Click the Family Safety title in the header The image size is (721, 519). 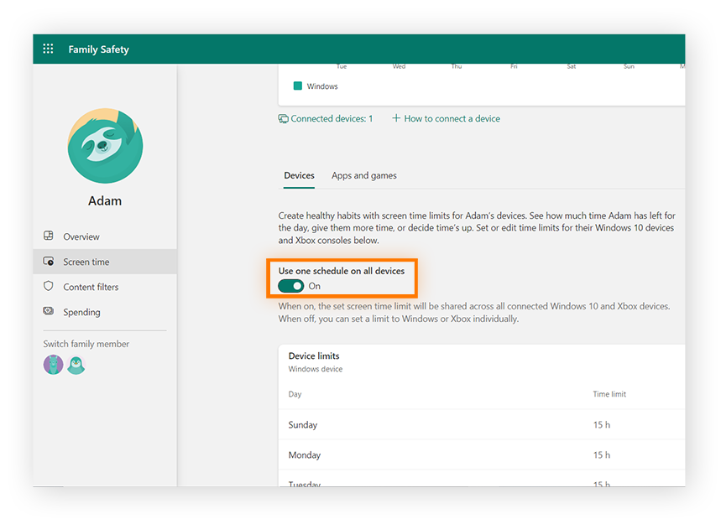(98, 49)
